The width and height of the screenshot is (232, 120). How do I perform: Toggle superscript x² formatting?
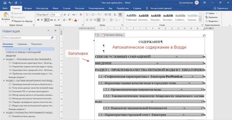(x=59, y=20)
